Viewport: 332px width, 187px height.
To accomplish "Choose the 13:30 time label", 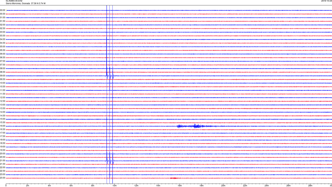I will coord(2,108).
